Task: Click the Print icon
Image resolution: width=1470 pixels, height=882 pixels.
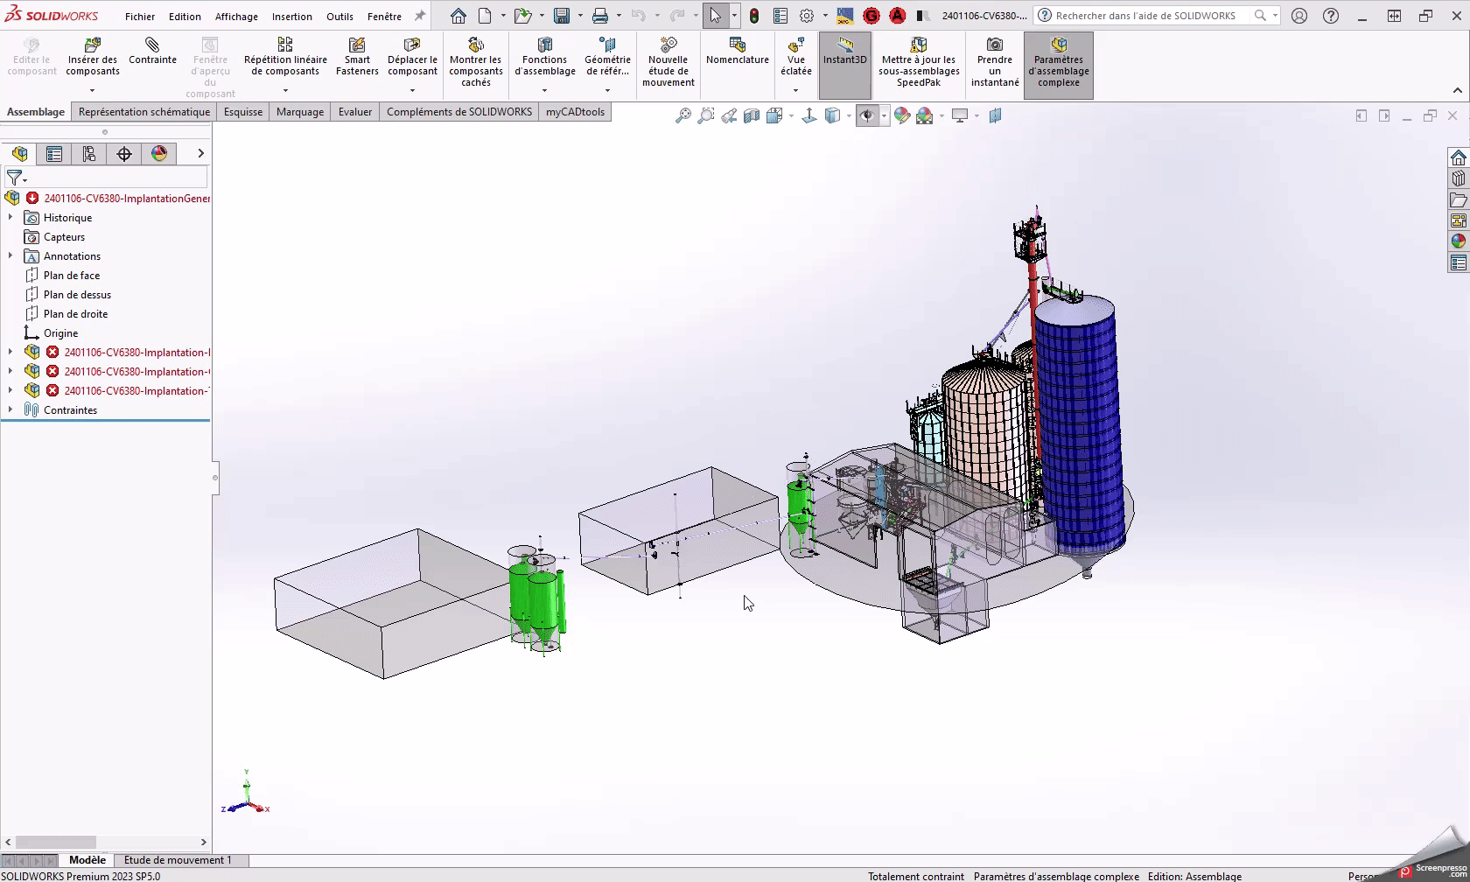Action: [x=600, y=16]
